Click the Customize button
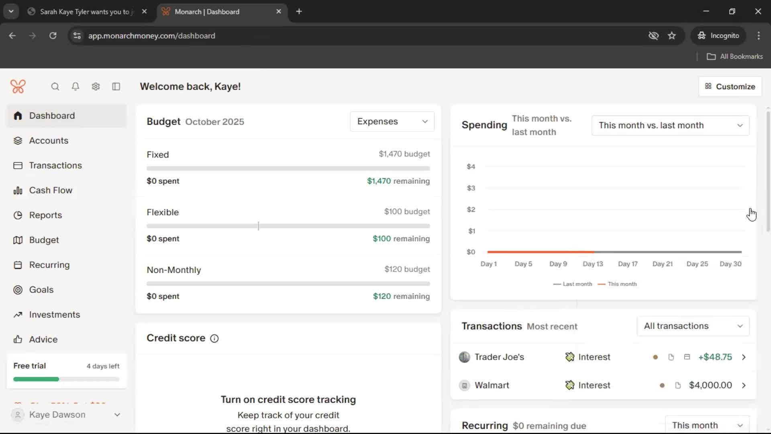Screen dimensions: 771x434 730,86
